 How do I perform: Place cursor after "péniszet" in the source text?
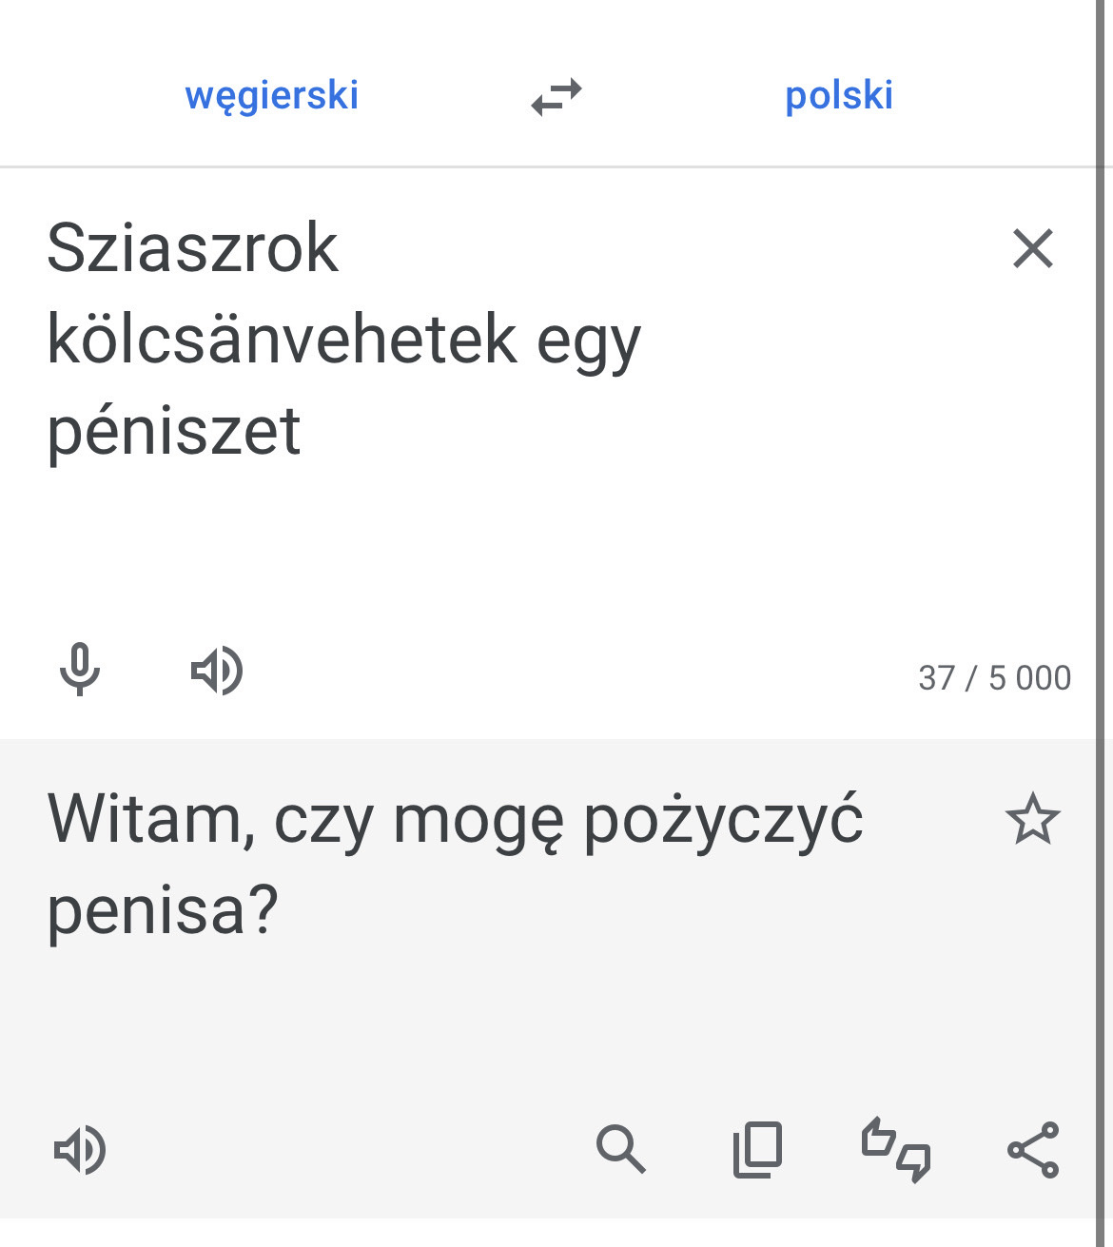303,431
